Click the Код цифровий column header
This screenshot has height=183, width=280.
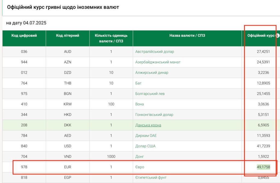[24, 36]
